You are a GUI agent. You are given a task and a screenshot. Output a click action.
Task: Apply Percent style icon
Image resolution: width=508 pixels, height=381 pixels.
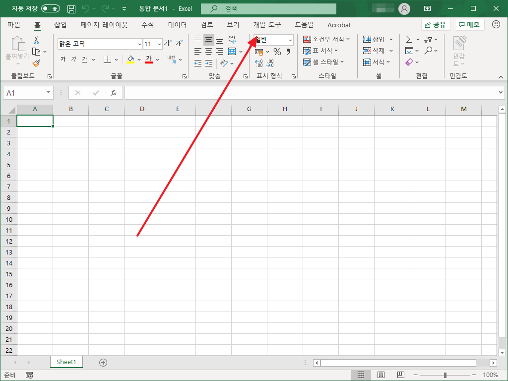tap(277, 52)
